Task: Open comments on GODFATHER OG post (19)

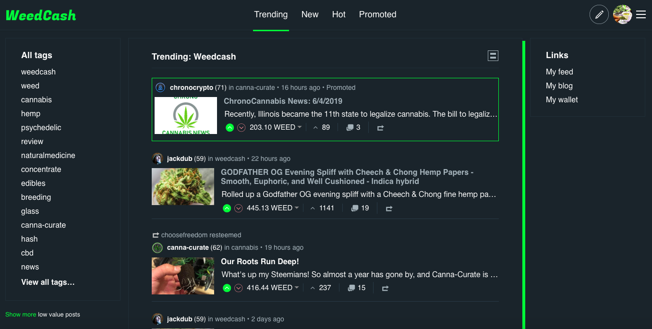Action: click(x=360, y=208)
